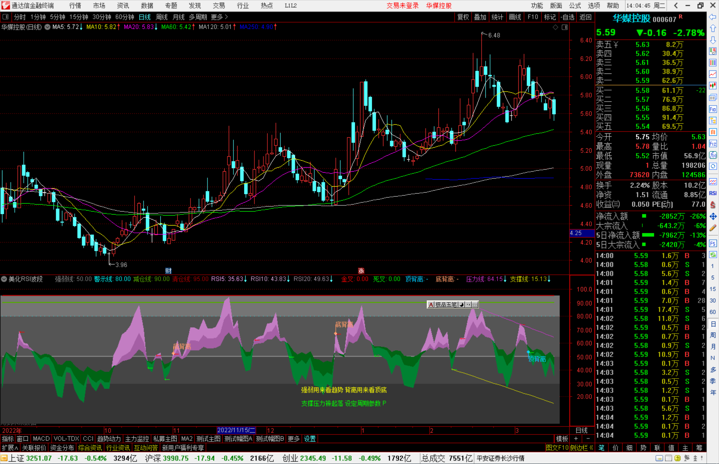Toggle the round button beside 华媒控股(日线)

48,27
